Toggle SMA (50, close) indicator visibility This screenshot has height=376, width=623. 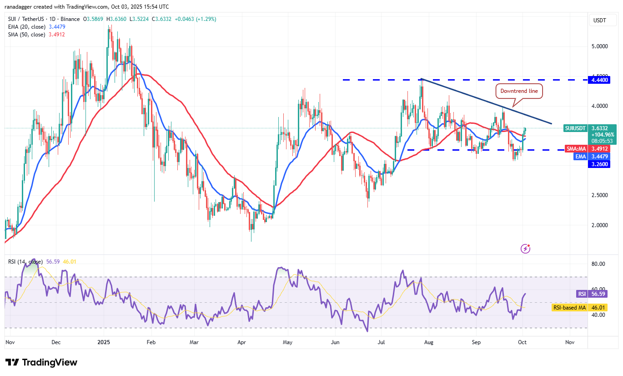tap(27, 34)
